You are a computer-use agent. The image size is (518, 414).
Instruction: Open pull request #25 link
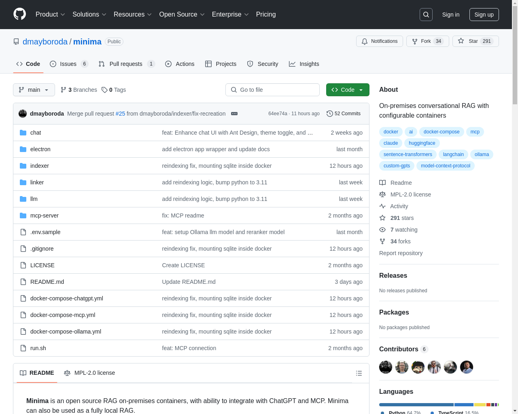(x=120, y=114)
